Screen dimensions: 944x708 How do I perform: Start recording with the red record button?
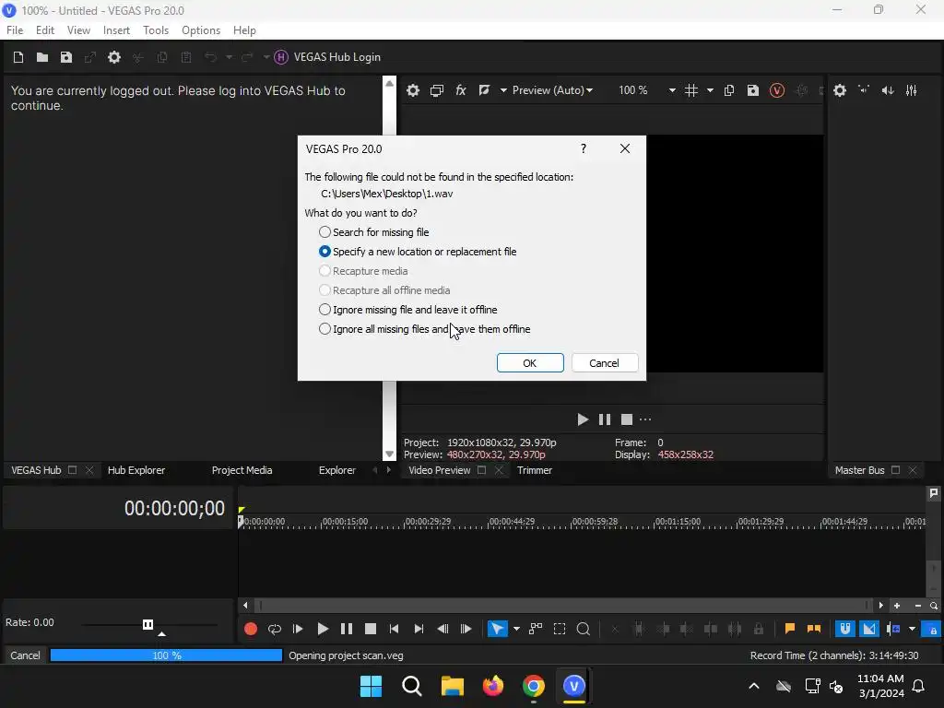tap(251, 629)
